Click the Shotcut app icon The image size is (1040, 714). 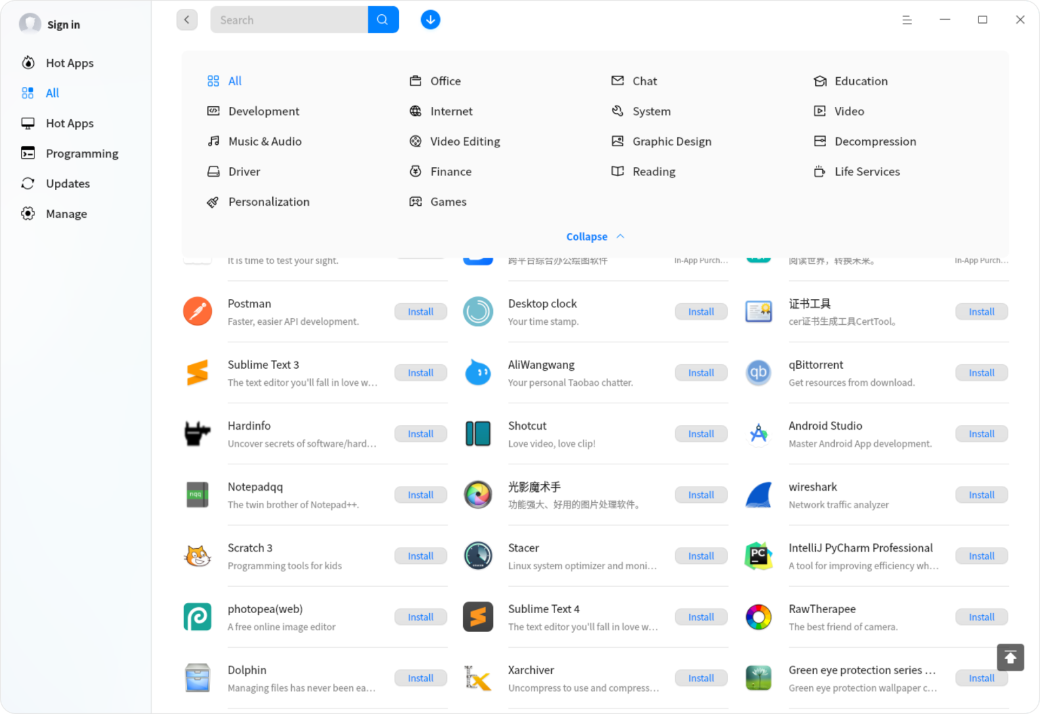(x=478, y=434)
